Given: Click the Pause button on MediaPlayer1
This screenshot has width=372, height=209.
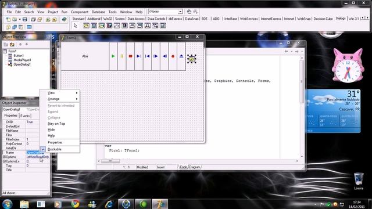Looking at the screenshot, I should pyautogui.click(x=122, y=56).
